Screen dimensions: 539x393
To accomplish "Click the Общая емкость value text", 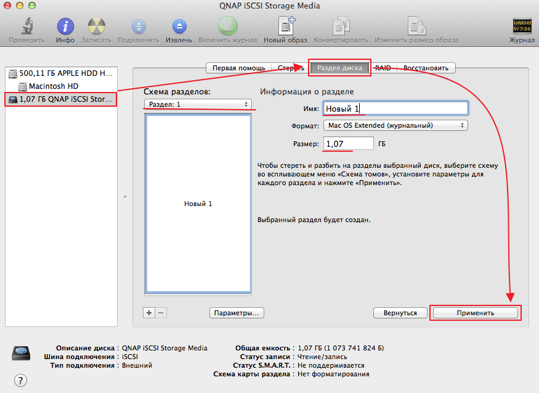I will [341, 348].
